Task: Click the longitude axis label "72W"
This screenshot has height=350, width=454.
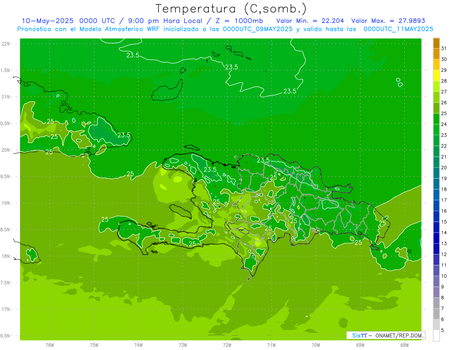Action: pos(227,345)
